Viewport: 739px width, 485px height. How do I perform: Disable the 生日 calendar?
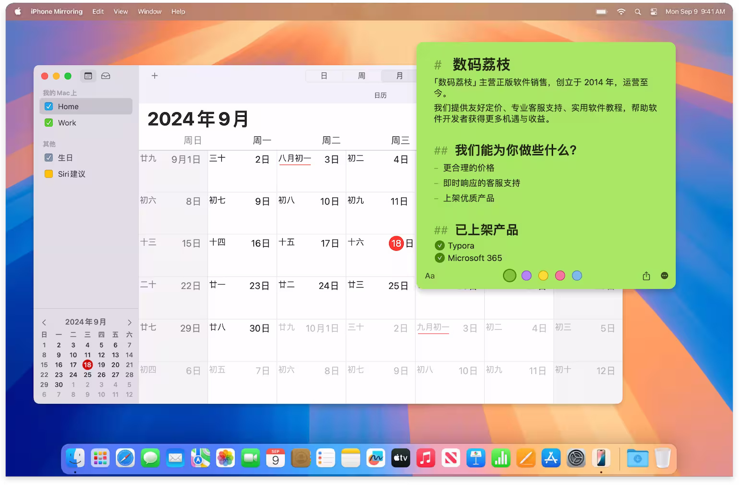(x=48, y=157)
